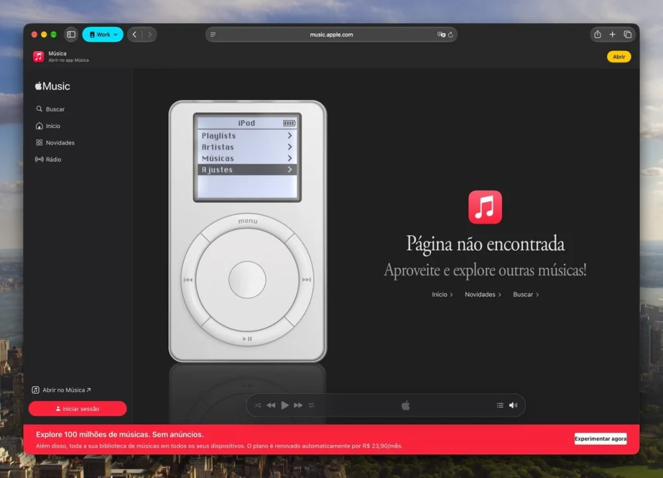663x478 pixels.
Task: Click the Música app banner icon
Action: pos(38,56)
